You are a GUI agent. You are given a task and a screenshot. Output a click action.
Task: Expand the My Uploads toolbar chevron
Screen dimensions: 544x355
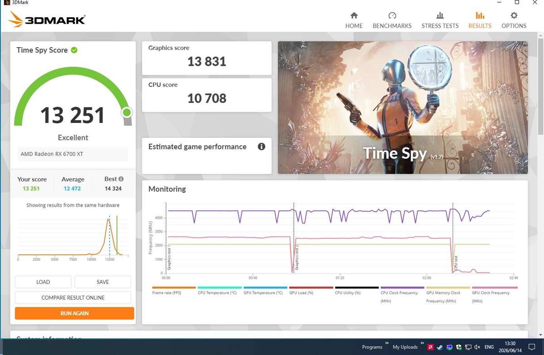(422, 343)
